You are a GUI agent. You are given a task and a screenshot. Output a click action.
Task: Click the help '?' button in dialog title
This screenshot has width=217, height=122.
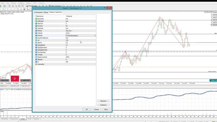tap(105, 8)
